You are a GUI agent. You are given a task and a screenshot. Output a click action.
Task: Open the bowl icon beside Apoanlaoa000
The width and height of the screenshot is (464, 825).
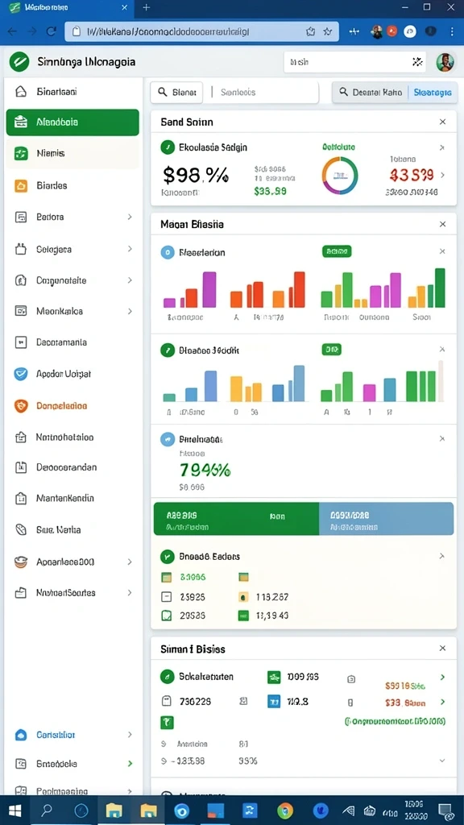pyautogui.click(x=20, y=562)
